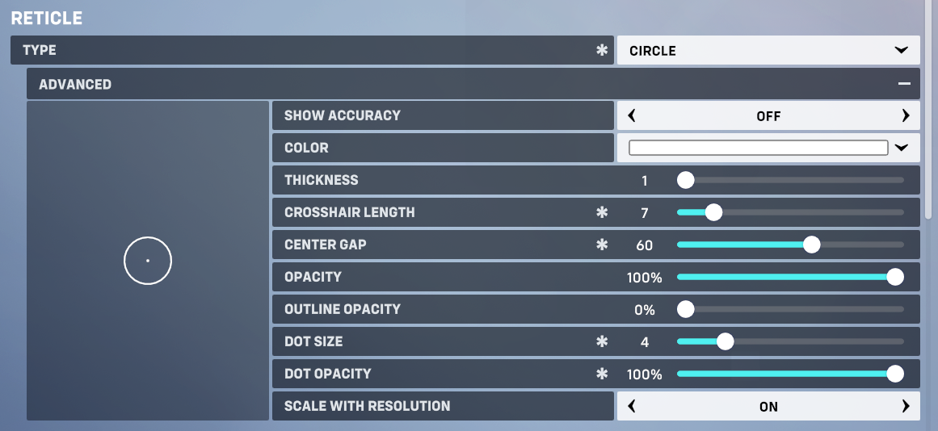Viewport: 938px width, 431px height.
Task: Click the asterisk next to Dot Opacity
Action: pyautogui.click(x=601, y=374)
